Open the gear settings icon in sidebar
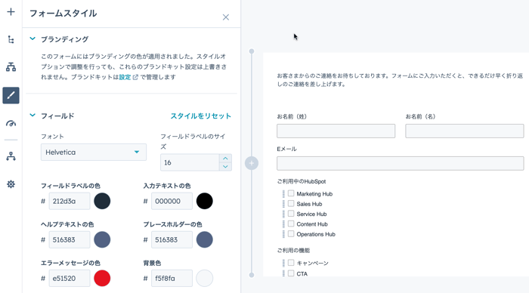The height and width of the screenshot is (293, 529). point(11,184)
